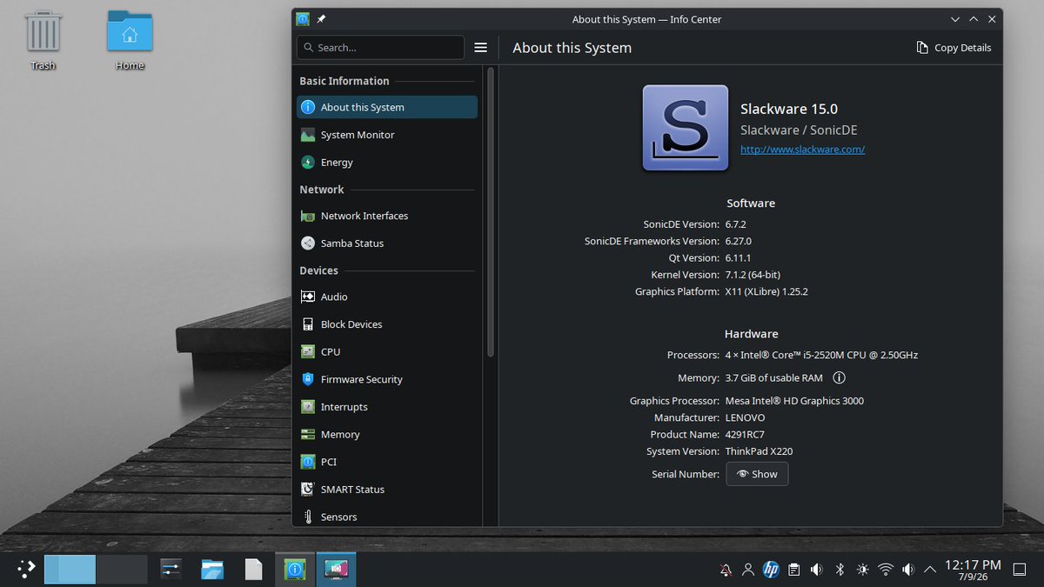Open the hamburger menu beside the search box

tap(480, 48)
